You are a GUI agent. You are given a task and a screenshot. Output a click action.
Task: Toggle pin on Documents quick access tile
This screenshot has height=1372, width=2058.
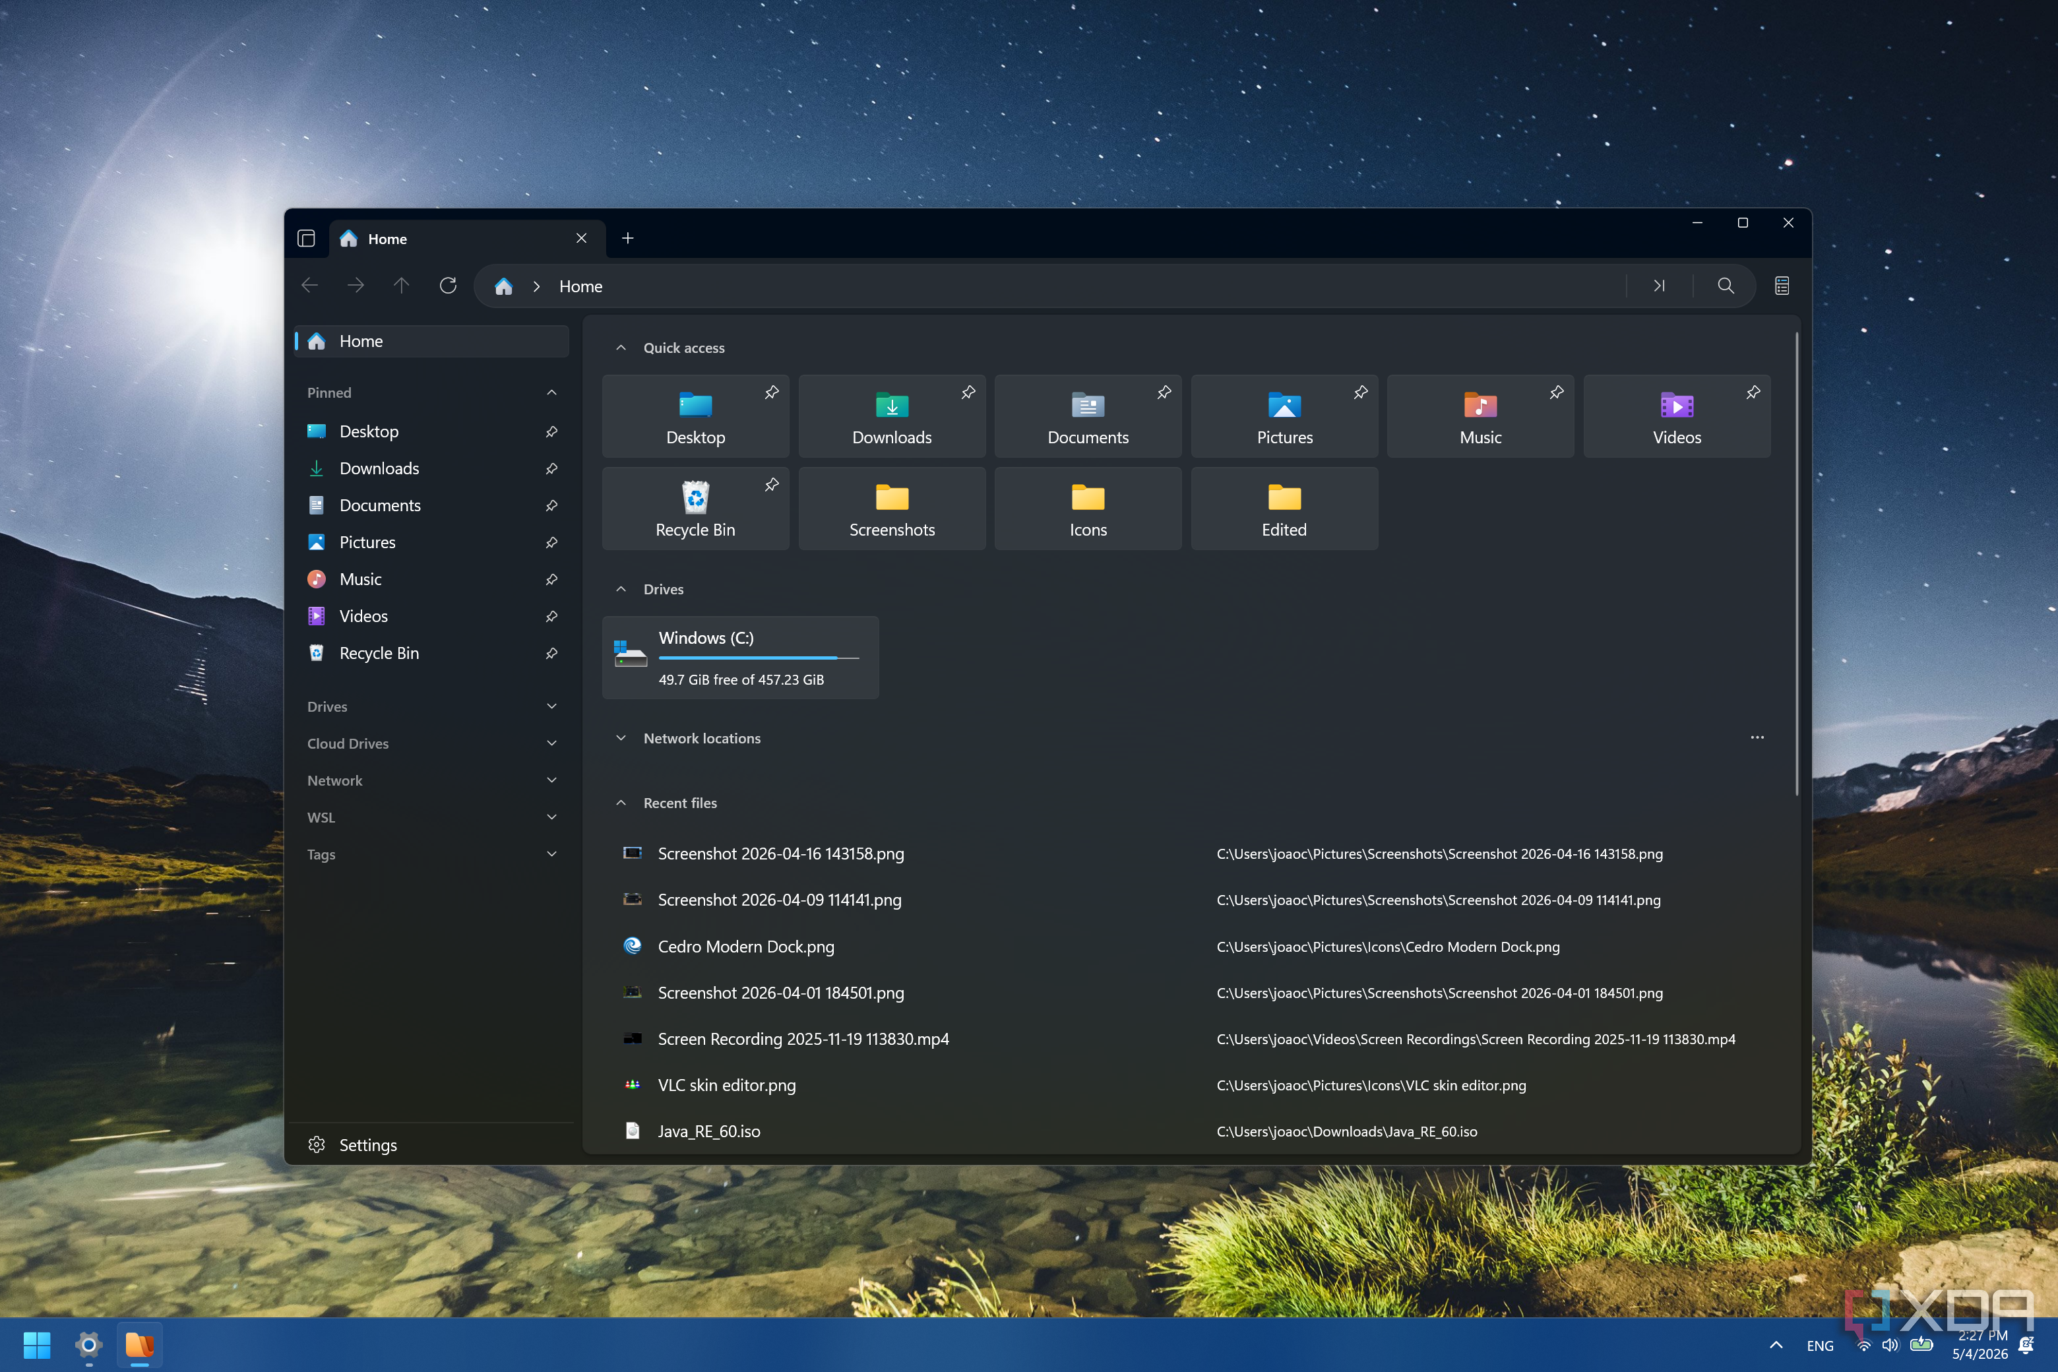1164,393
